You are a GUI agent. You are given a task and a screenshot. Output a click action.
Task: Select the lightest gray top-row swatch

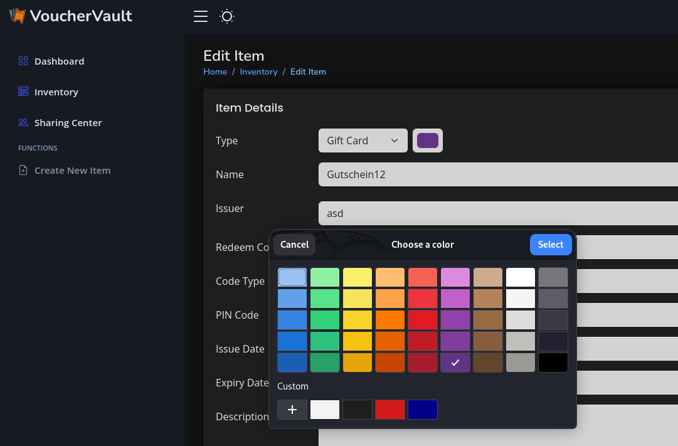tap(553, 277)
